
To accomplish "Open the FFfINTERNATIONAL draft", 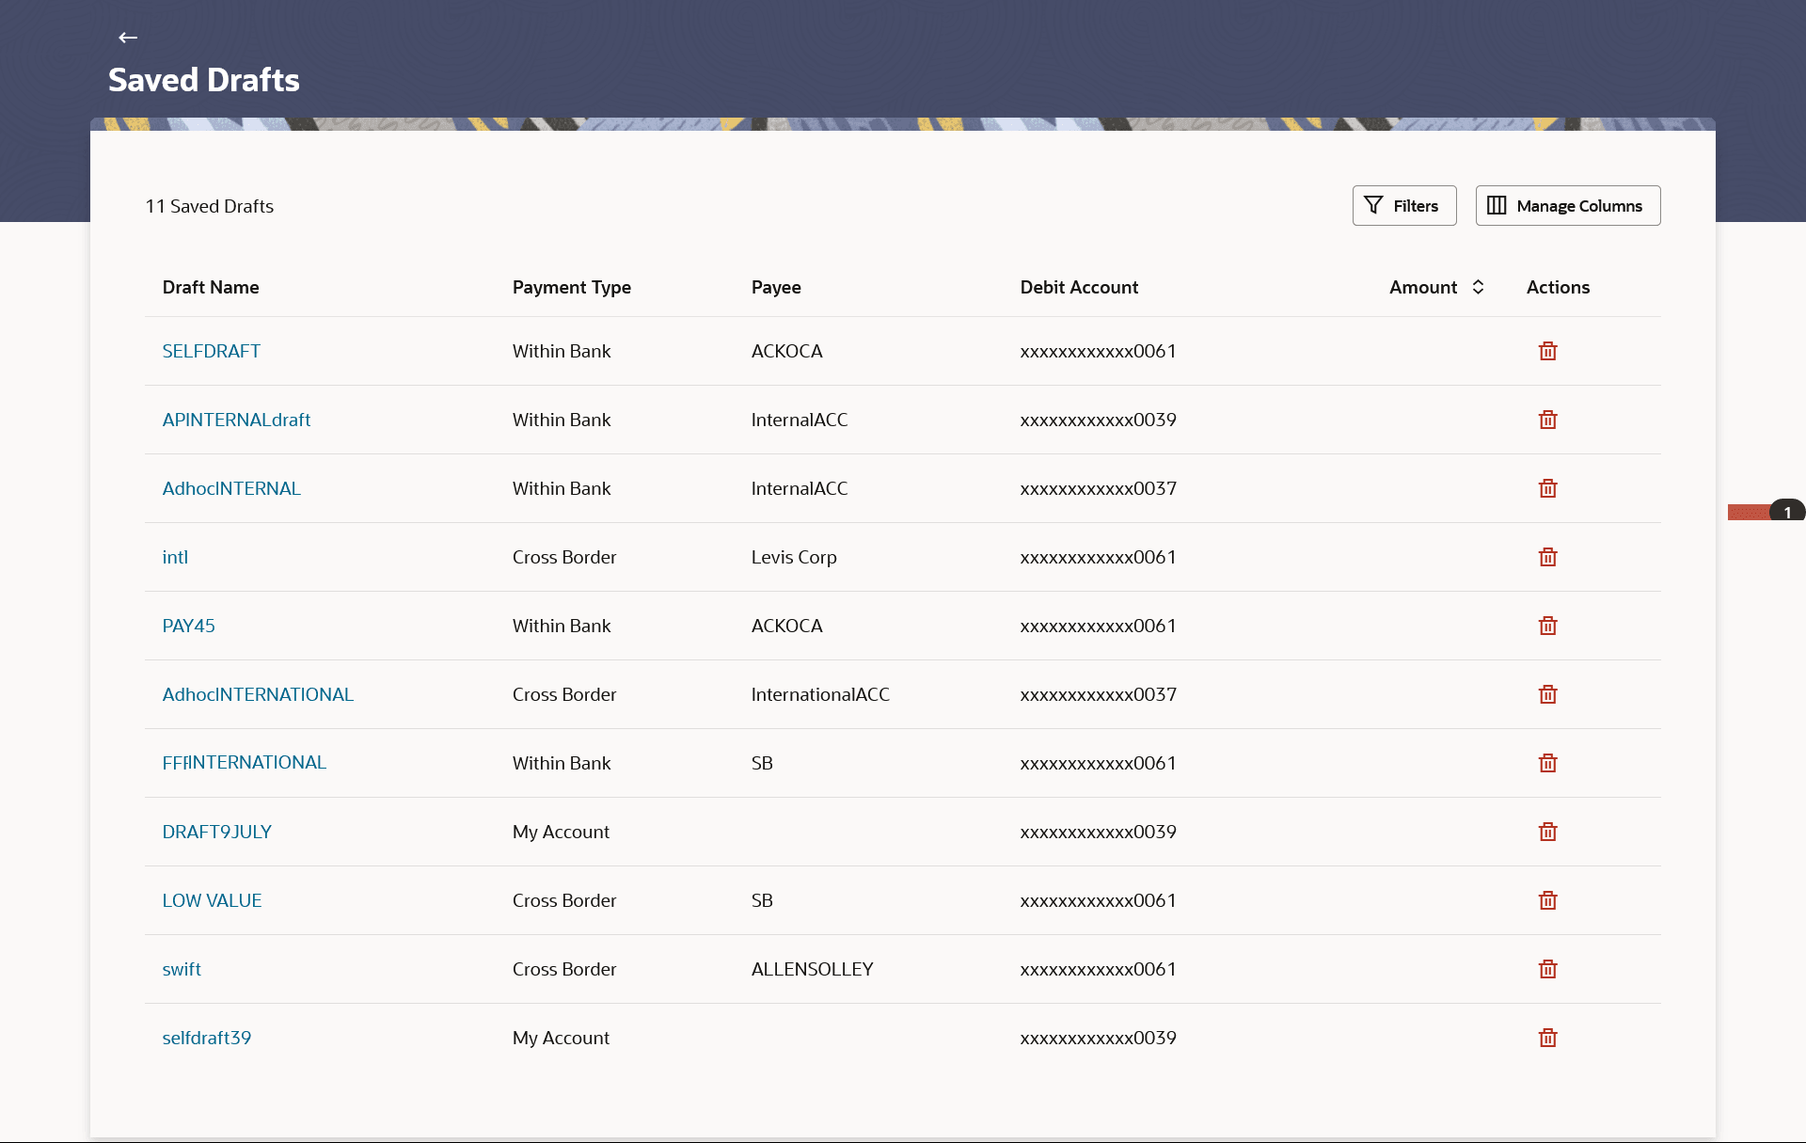I will click(x=244, y=763).
